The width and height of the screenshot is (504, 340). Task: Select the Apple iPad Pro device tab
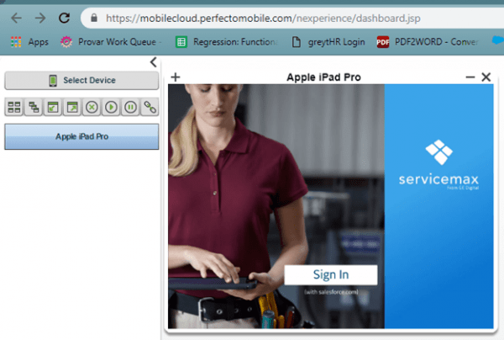[x=81, y=136]
